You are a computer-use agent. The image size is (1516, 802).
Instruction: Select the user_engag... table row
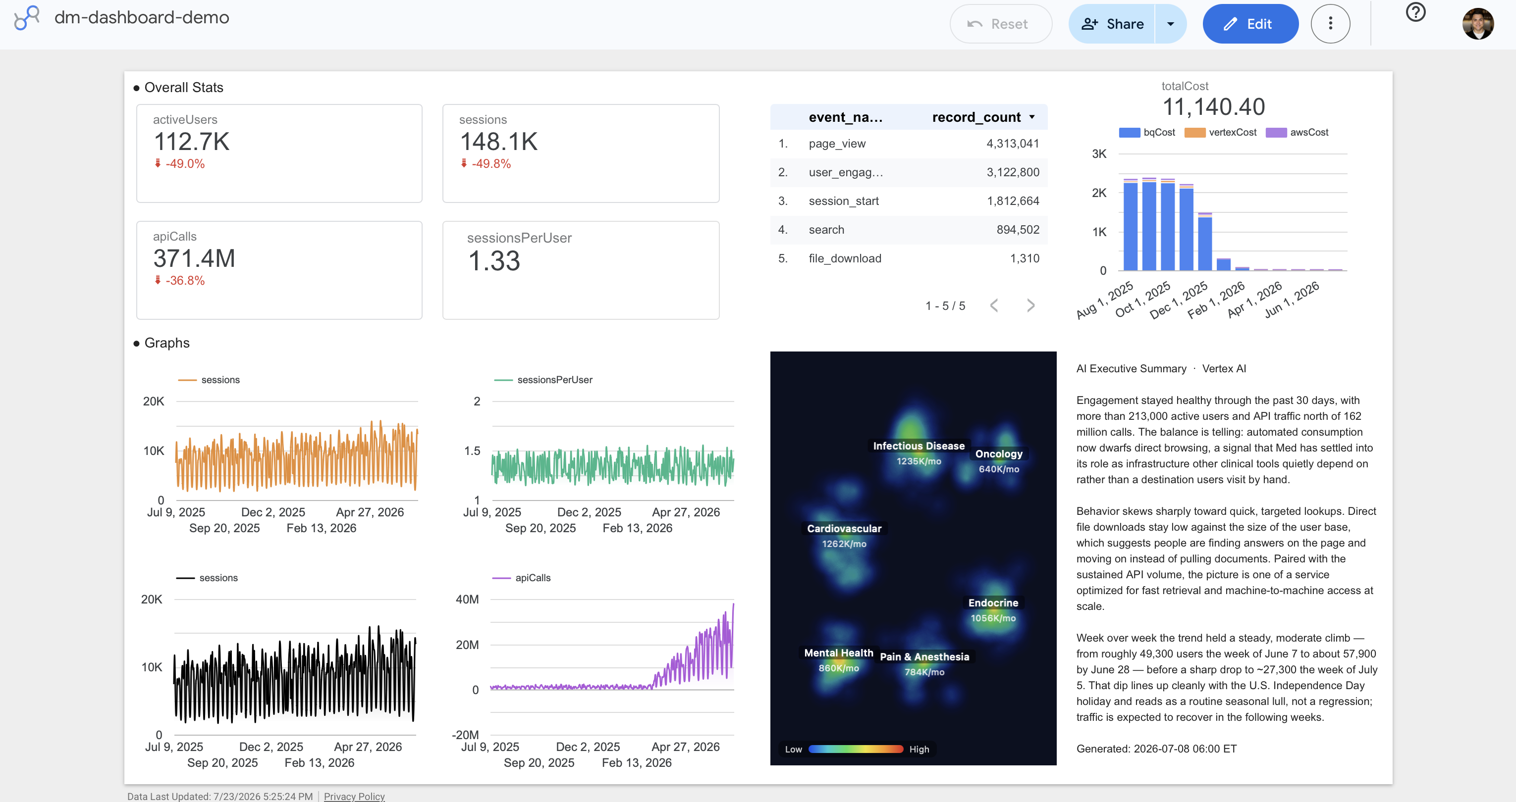point(909,172)
